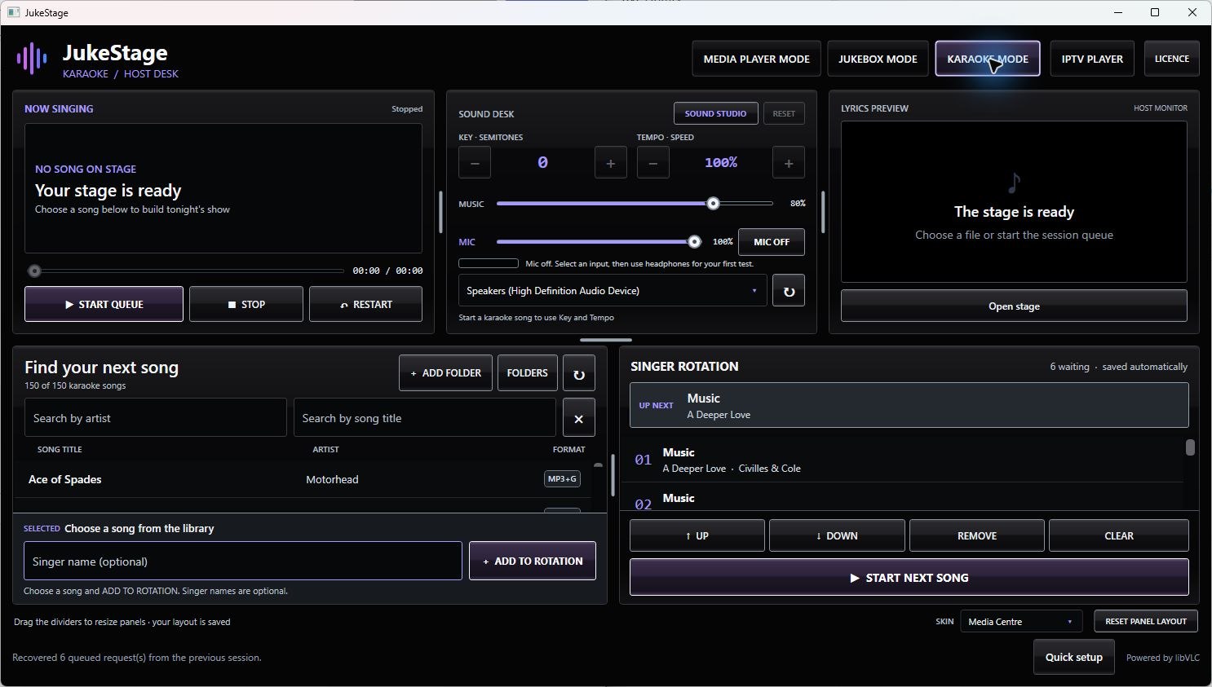Refresh the karaoke song library
The height and width of the screenshot is (687, 1212).
click(x=579, y=373)
